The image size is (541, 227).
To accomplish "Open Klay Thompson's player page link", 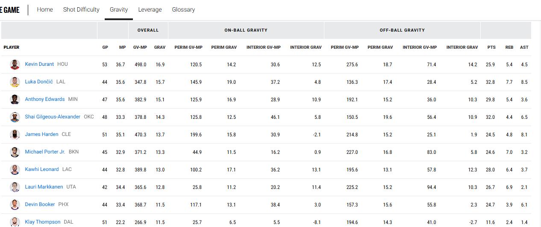I will pos(43,222).
